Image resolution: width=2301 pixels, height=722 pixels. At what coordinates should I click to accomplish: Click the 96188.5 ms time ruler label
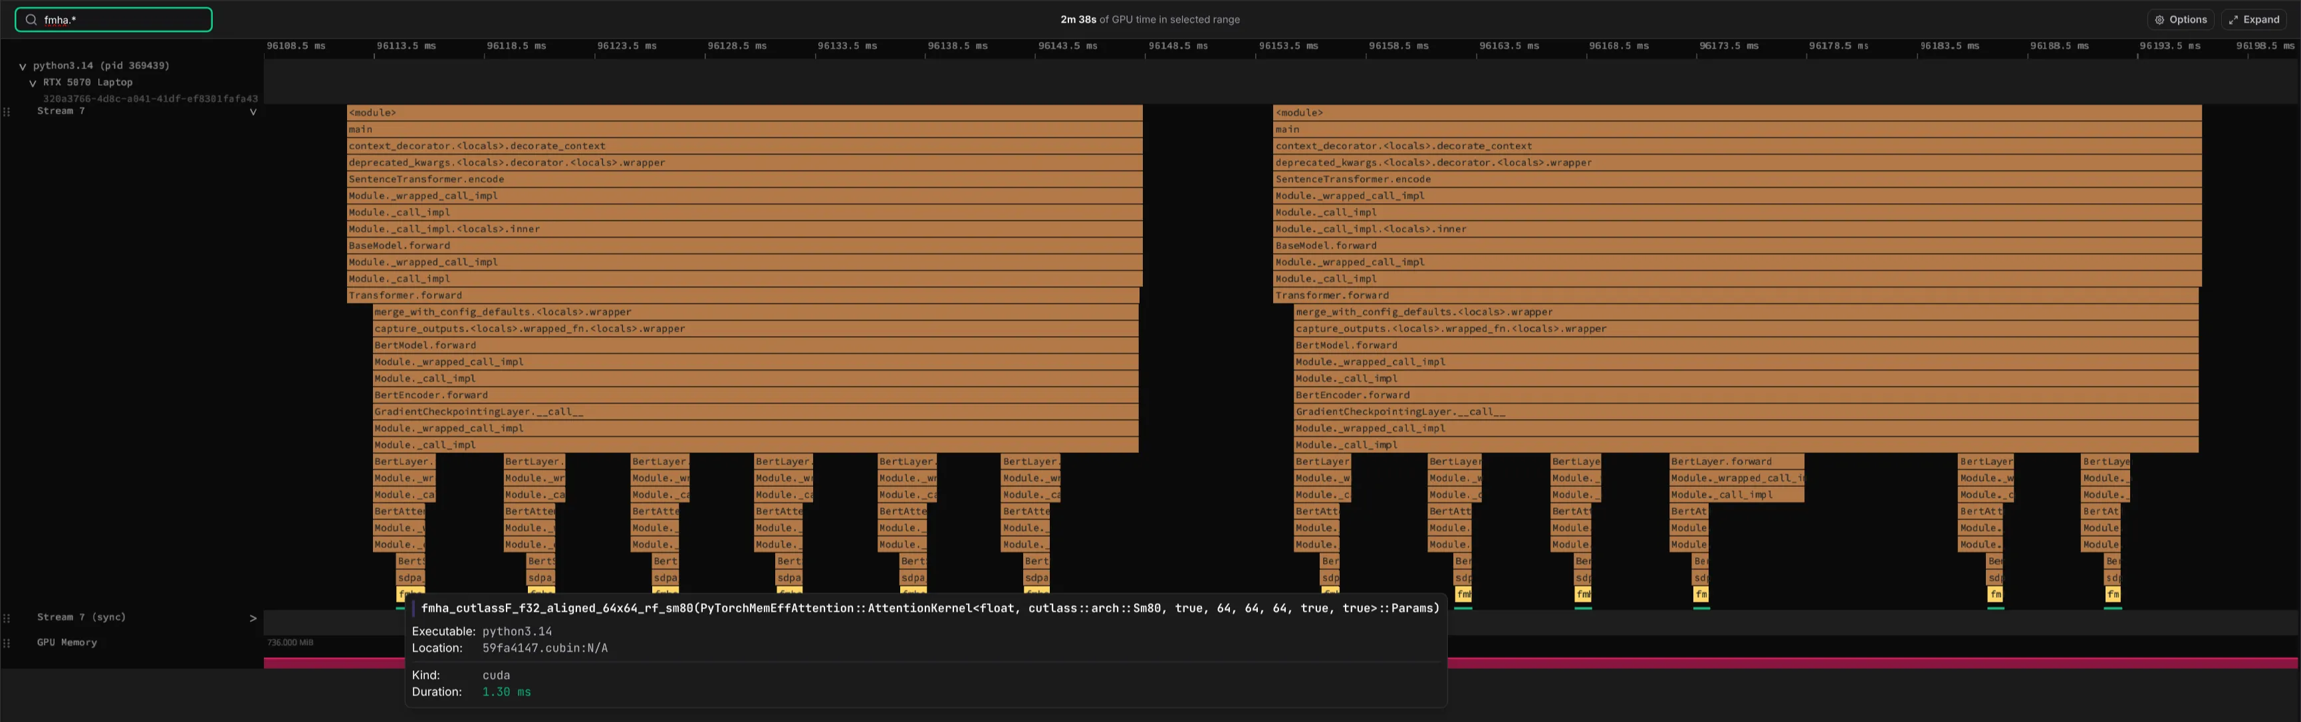point(2060,46)
